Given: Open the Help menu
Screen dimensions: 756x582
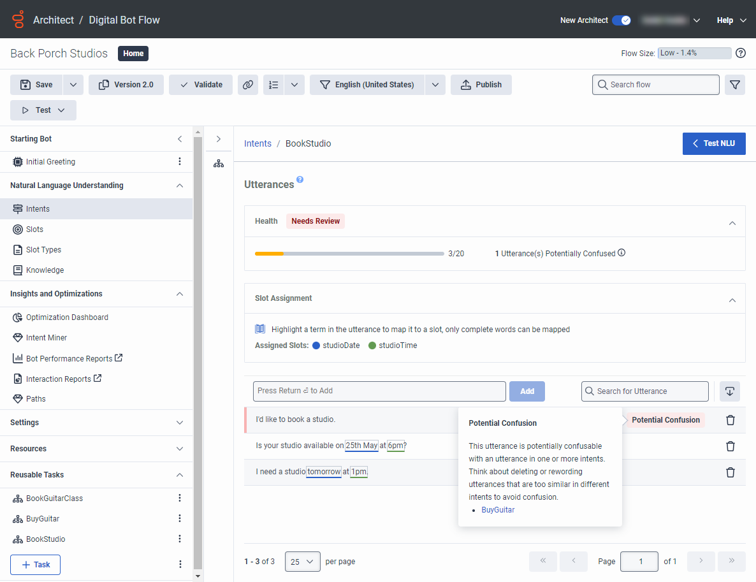Looking at the screenshot, I should (x=731, y=20).
